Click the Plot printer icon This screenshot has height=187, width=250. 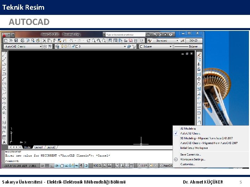point(23,41)
